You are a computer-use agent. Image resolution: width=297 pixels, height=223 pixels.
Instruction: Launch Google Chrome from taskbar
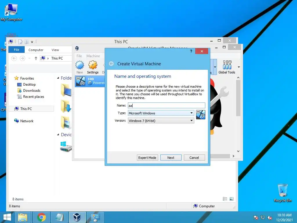click(x=41, y=217)
